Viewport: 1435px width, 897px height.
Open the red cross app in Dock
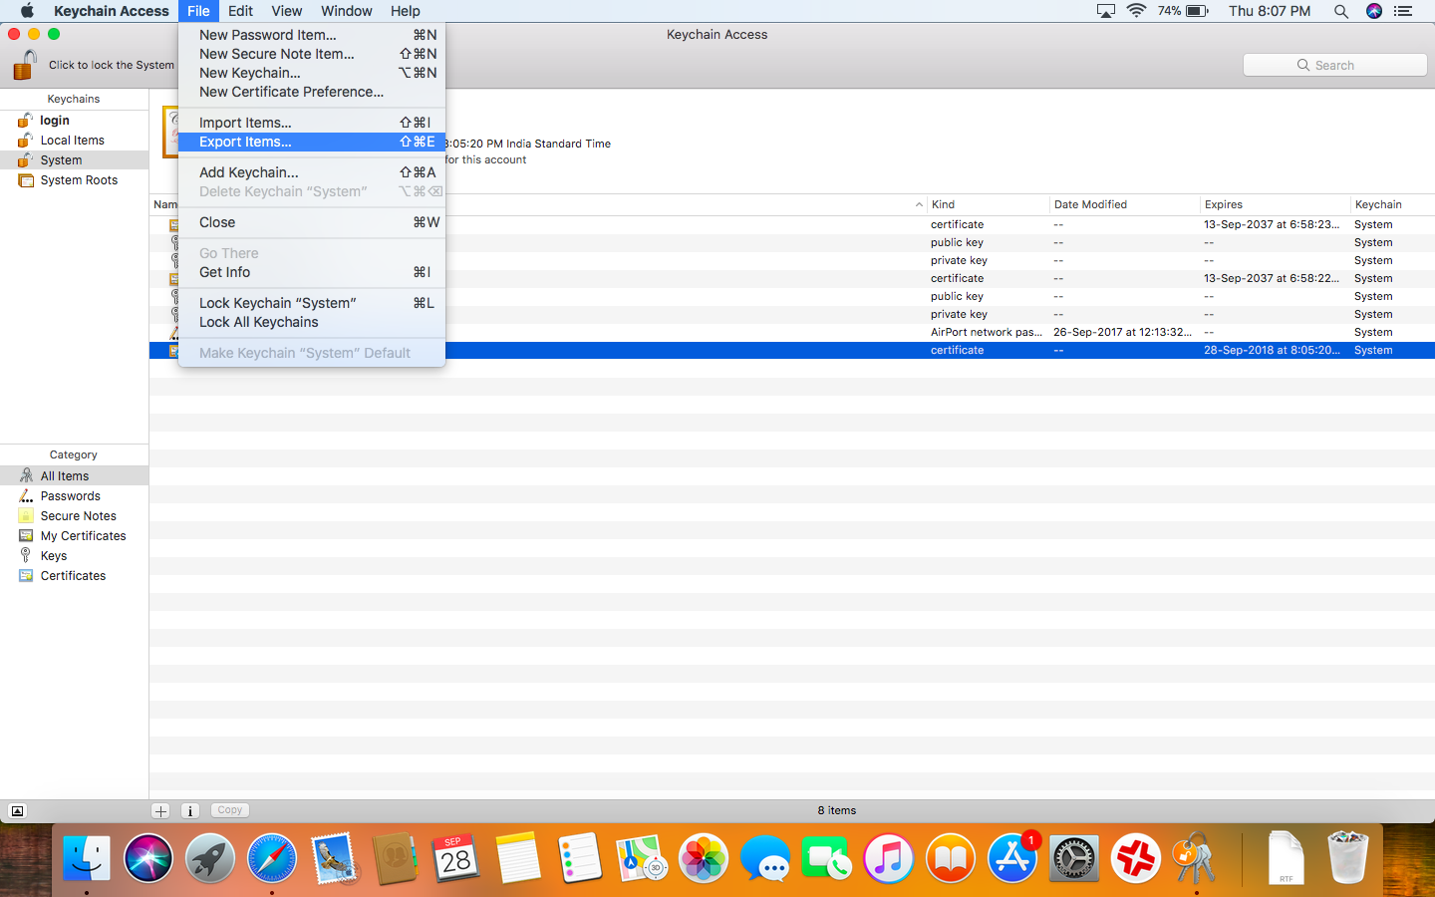coord(1136,858)
